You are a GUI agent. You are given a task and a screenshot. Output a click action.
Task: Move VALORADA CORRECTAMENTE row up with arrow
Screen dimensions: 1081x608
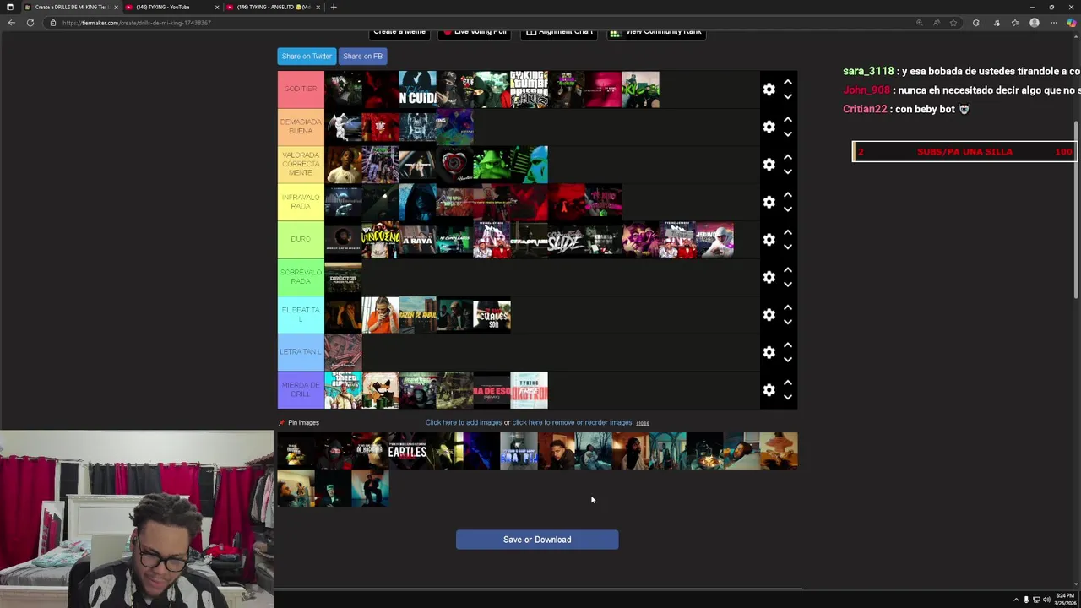click(787, 157)
